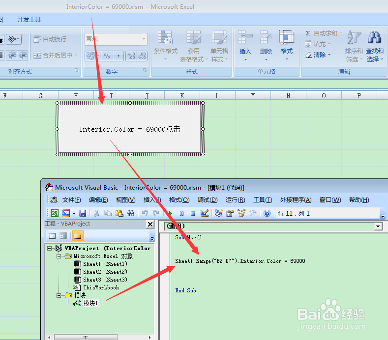The image size is (388, 340).
Task: Open Object Browser icon in VBA toolbar
Action: point(241,213)
